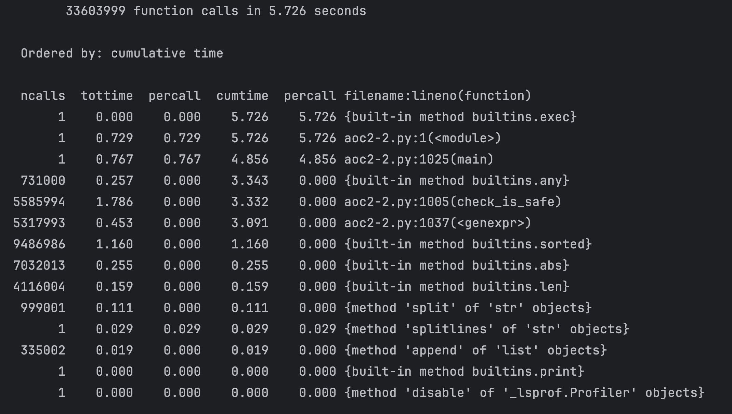Click the builtins.any row text
Image resolution: width=732 pixels, height=414 pixels.
457,181
